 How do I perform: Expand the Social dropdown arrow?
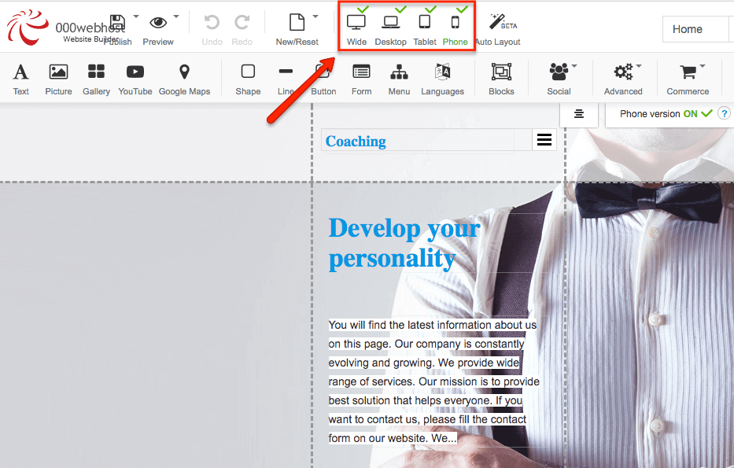coord(574,66)
